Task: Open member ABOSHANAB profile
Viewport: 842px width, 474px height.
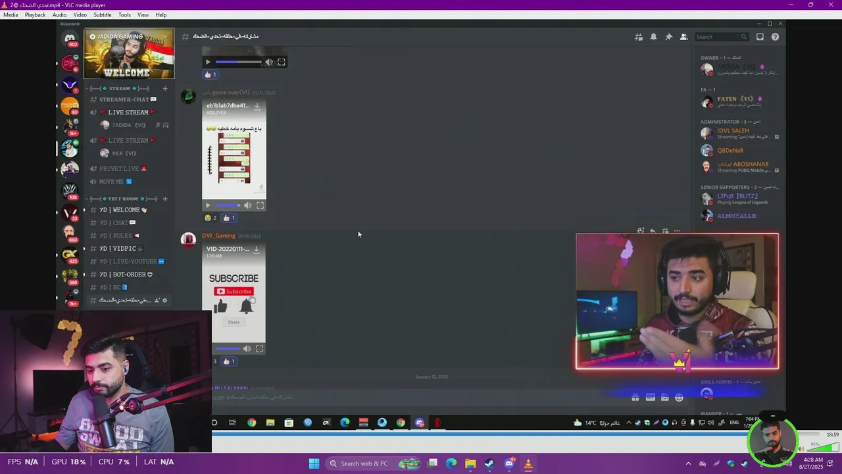Action: (x=739, y=167)
